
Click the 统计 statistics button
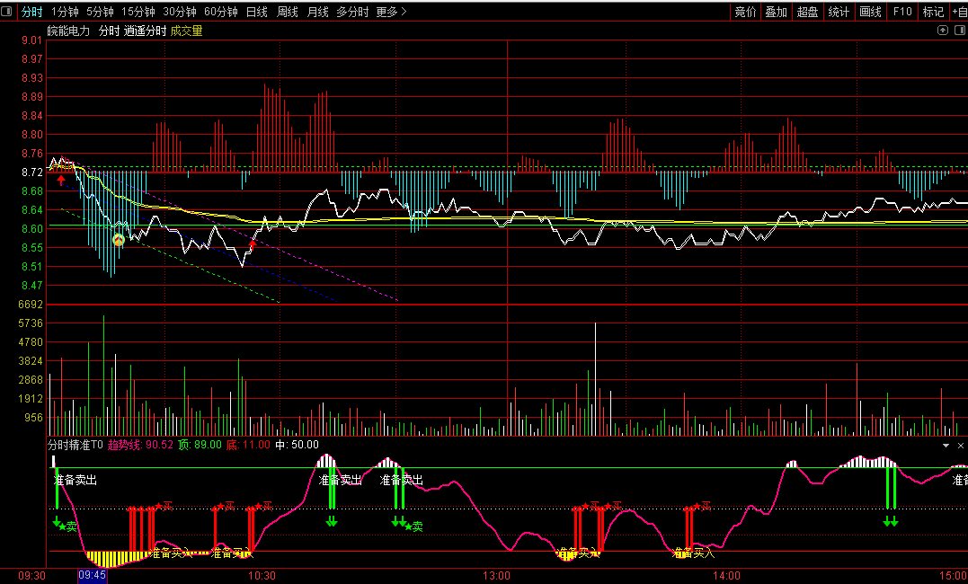[839, 12]
